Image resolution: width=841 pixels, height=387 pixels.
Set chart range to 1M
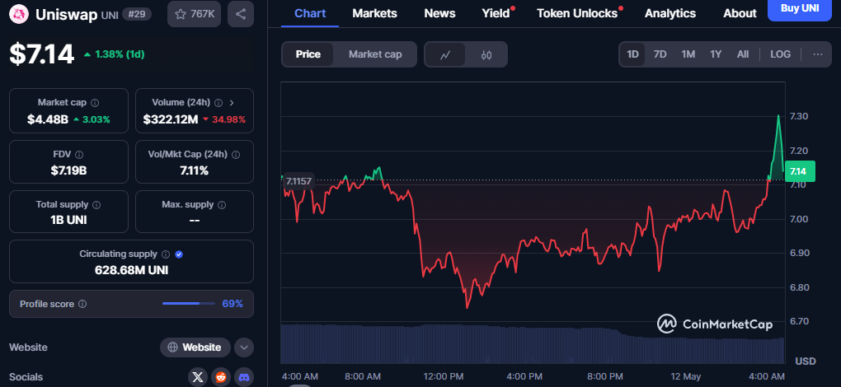(688, 54)
